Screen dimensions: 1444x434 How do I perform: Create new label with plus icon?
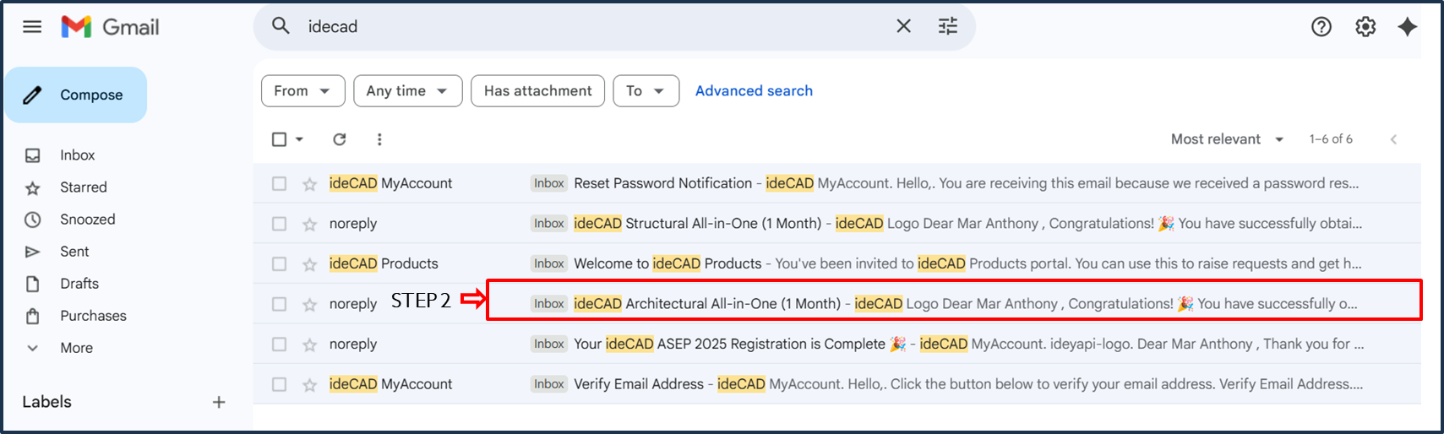(x=219, y=402)
